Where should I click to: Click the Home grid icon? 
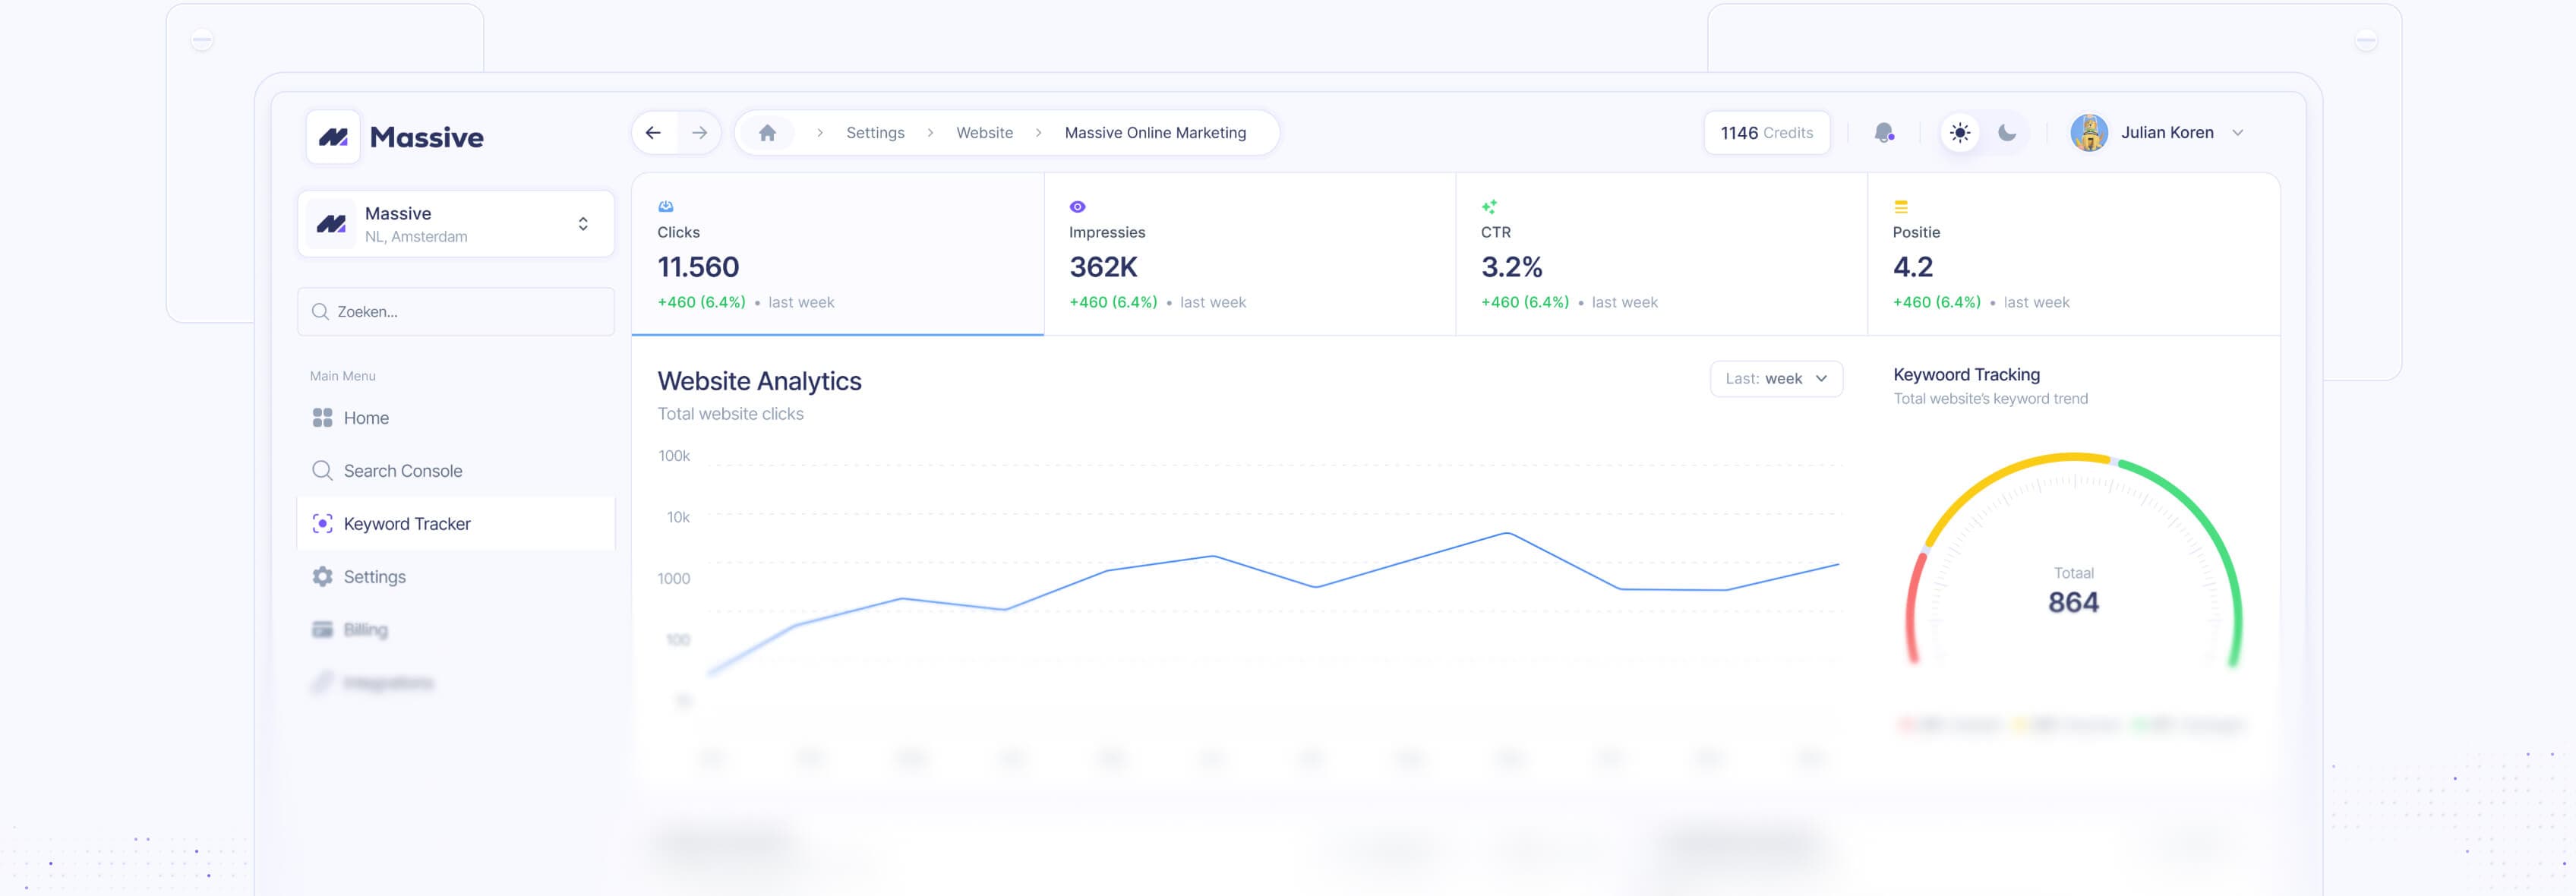[322, 418]
